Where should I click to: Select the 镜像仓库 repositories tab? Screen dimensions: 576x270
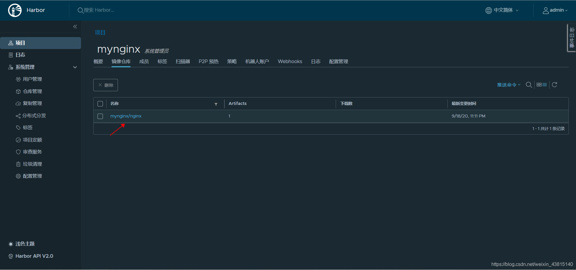click(x=121, y=62)
